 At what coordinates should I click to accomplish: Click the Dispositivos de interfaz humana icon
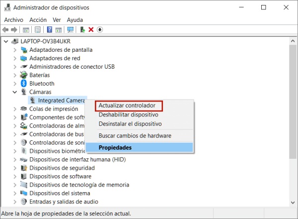(23, 160)
